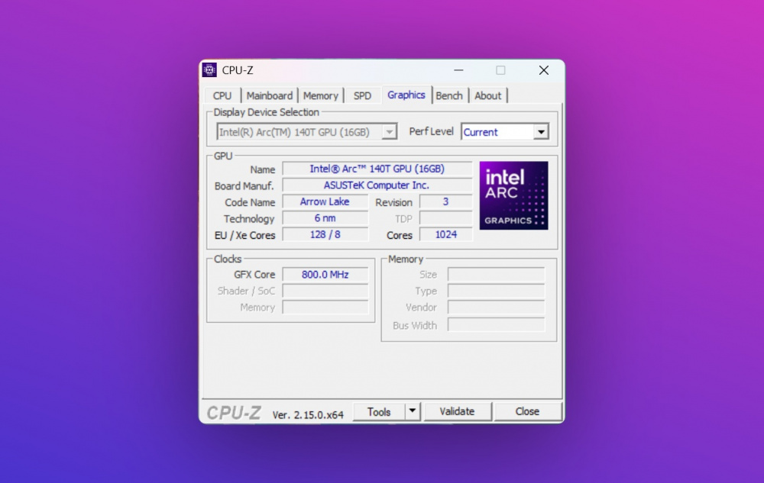
Task: Open the Tools dropdown arrow menu
Action: pyautogui.click(x=413, y=411)
